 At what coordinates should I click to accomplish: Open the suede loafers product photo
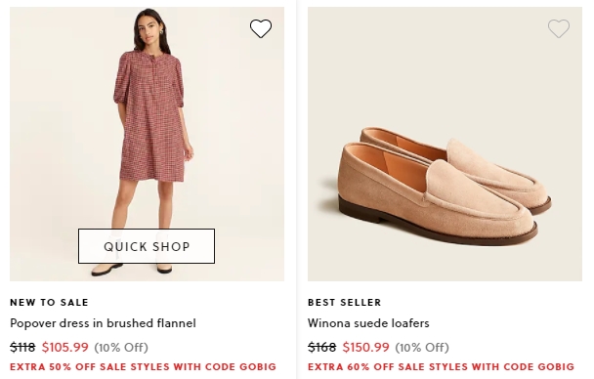[x=445, y=144]
